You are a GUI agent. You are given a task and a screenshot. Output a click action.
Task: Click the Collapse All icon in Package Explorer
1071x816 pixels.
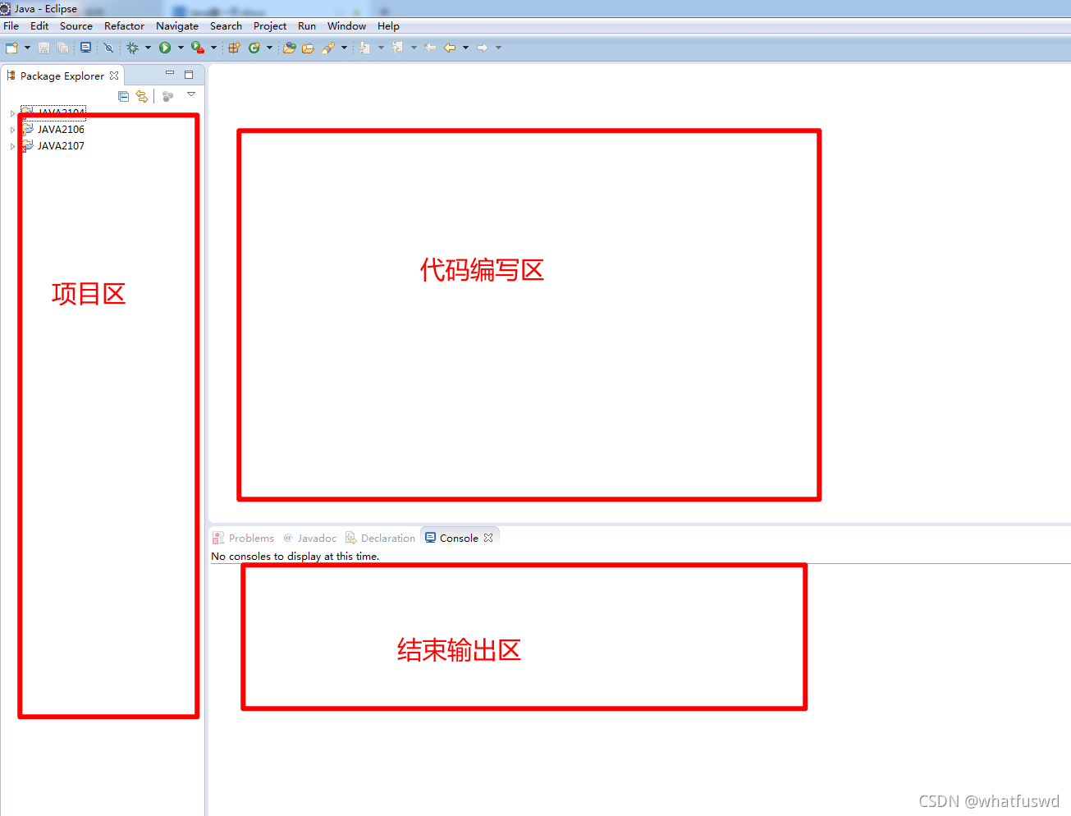coord(123,95)
